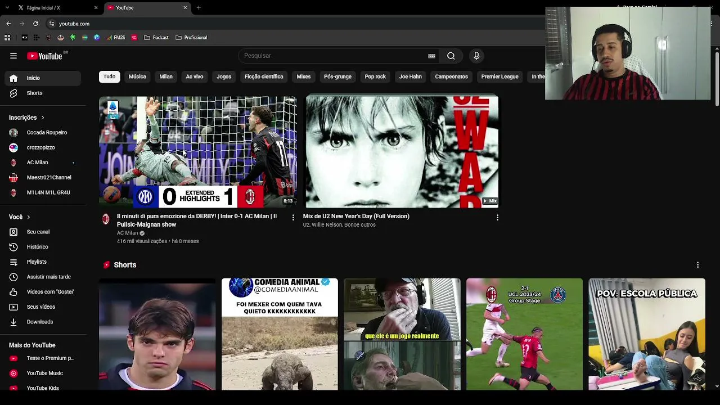Open Teste o Premium offer

click(x=43, y=358)
